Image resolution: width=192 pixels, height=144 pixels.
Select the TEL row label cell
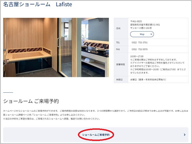118,43
